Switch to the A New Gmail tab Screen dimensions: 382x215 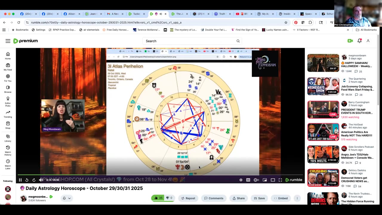tap(115, 14)
